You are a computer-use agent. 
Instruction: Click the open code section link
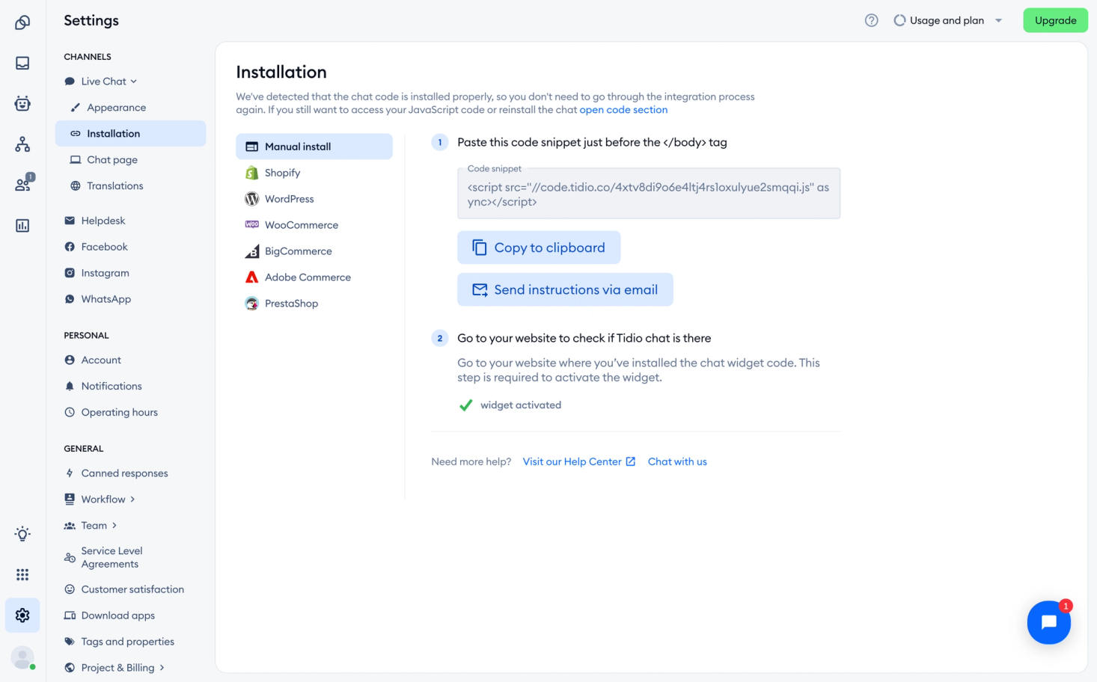pyautogui.click(x=623, y=110)
